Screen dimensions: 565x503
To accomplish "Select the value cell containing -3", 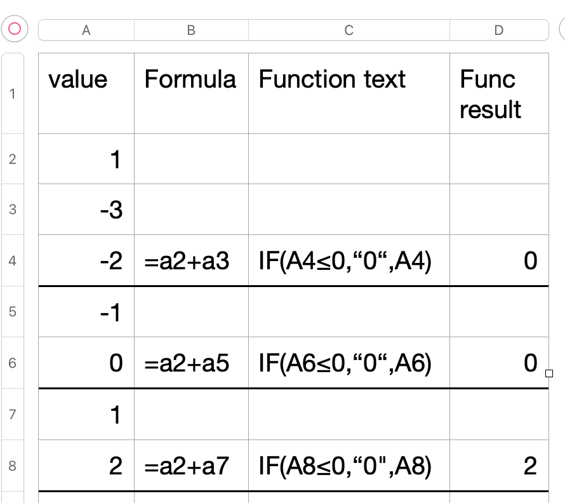I will click(86, 210).
